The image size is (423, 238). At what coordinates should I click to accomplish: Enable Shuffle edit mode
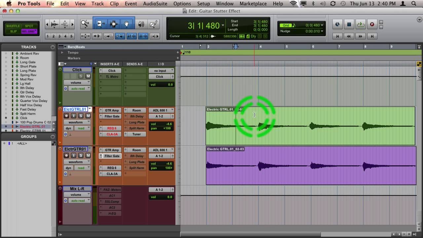(x=13, y=26)
